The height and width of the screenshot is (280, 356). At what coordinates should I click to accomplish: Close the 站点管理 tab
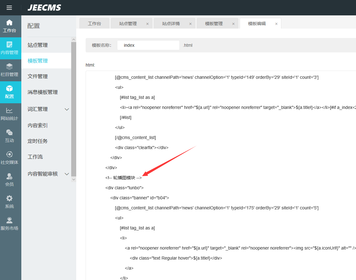click(x=147, y=24)
